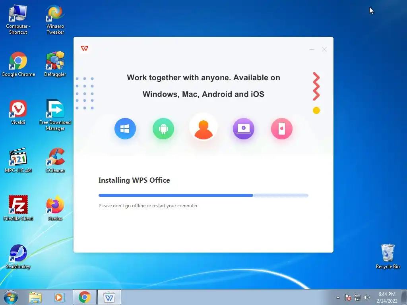Select the Recycle Bin icon
Viewport: 407px width, 305px height.
(x=388, y=256)
